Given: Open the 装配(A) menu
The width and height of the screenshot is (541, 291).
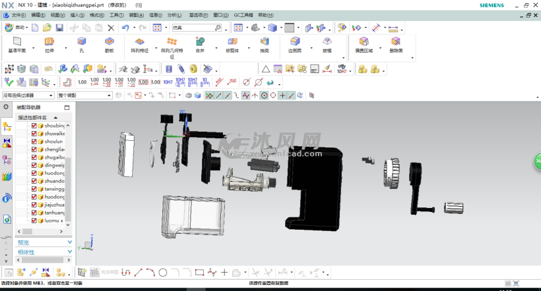Looking at the screenshot, I should tap(137, 15).
